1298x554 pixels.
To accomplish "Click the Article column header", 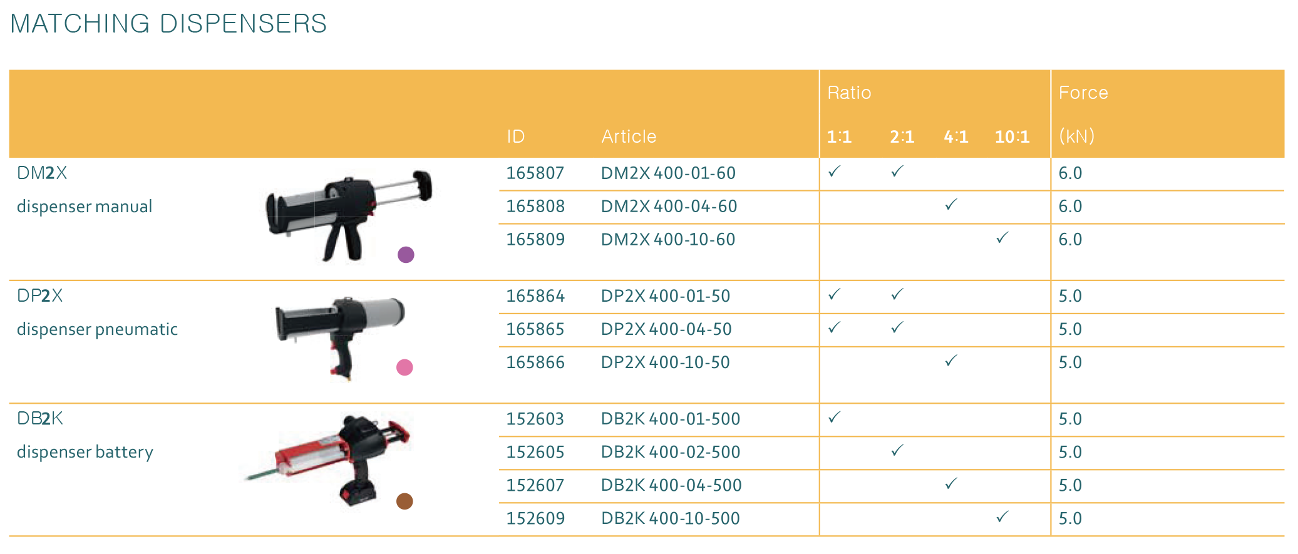I will [x=629, y=136].
